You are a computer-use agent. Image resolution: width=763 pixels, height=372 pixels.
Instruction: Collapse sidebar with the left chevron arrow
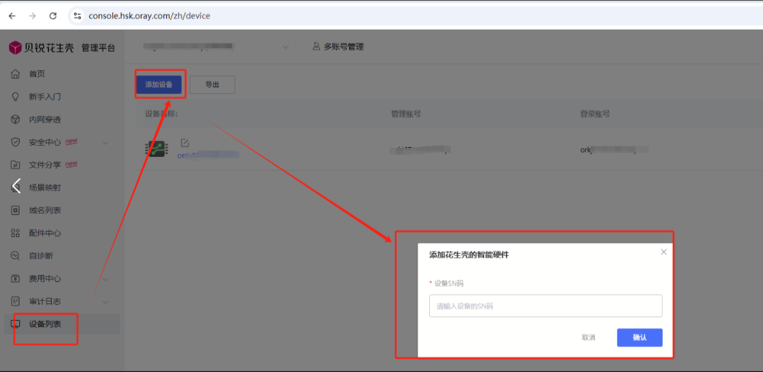click(x=17, y=185)
